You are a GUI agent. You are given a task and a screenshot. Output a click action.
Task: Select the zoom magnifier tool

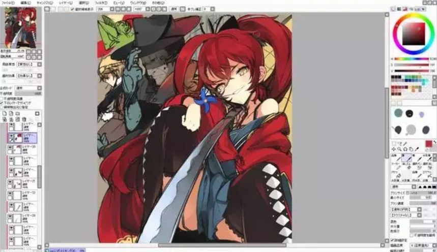(x=400, y=149)
